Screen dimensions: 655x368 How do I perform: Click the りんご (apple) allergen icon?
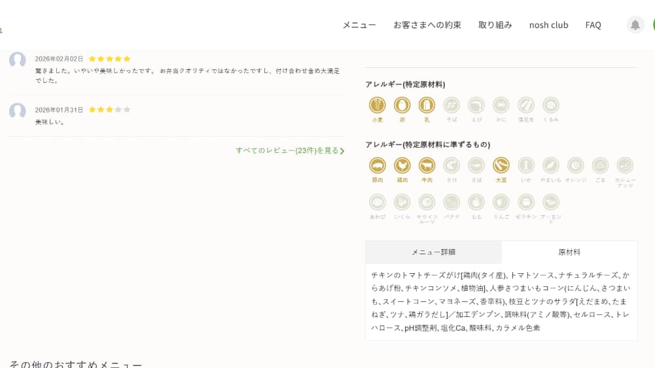point(501,202)
